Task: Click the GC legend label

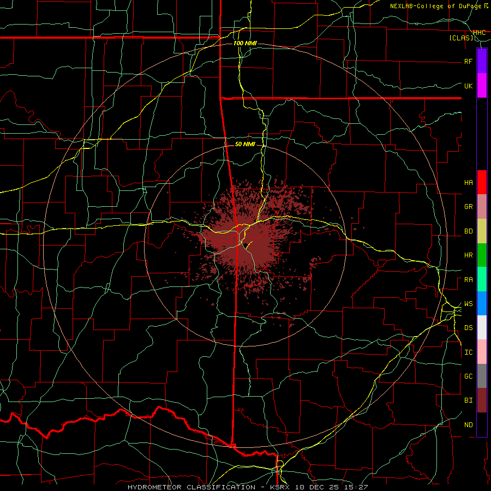Action: [469, 376]
